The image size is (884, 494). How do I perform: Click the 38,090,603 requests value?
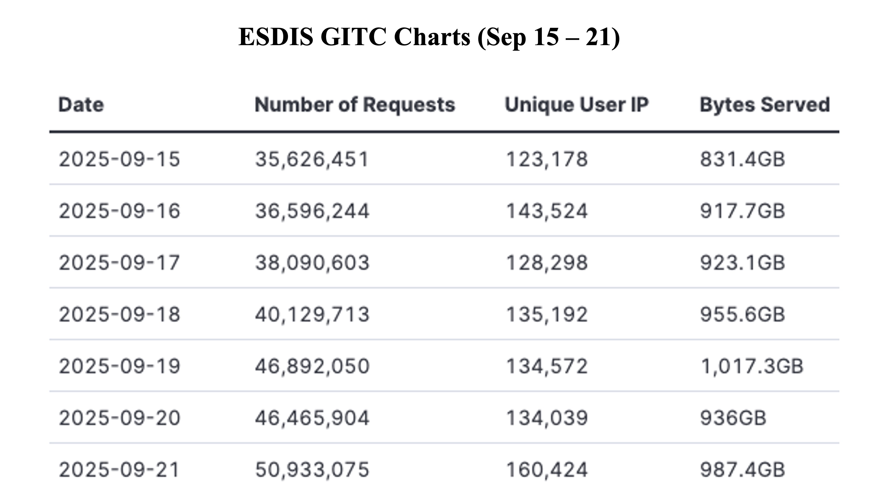coord(312,263)
